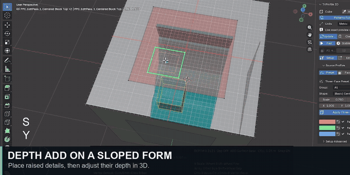Screen dimensions: 350x175
Task: Open the Group dropdown showing All
Action: [x=342, y=87]
